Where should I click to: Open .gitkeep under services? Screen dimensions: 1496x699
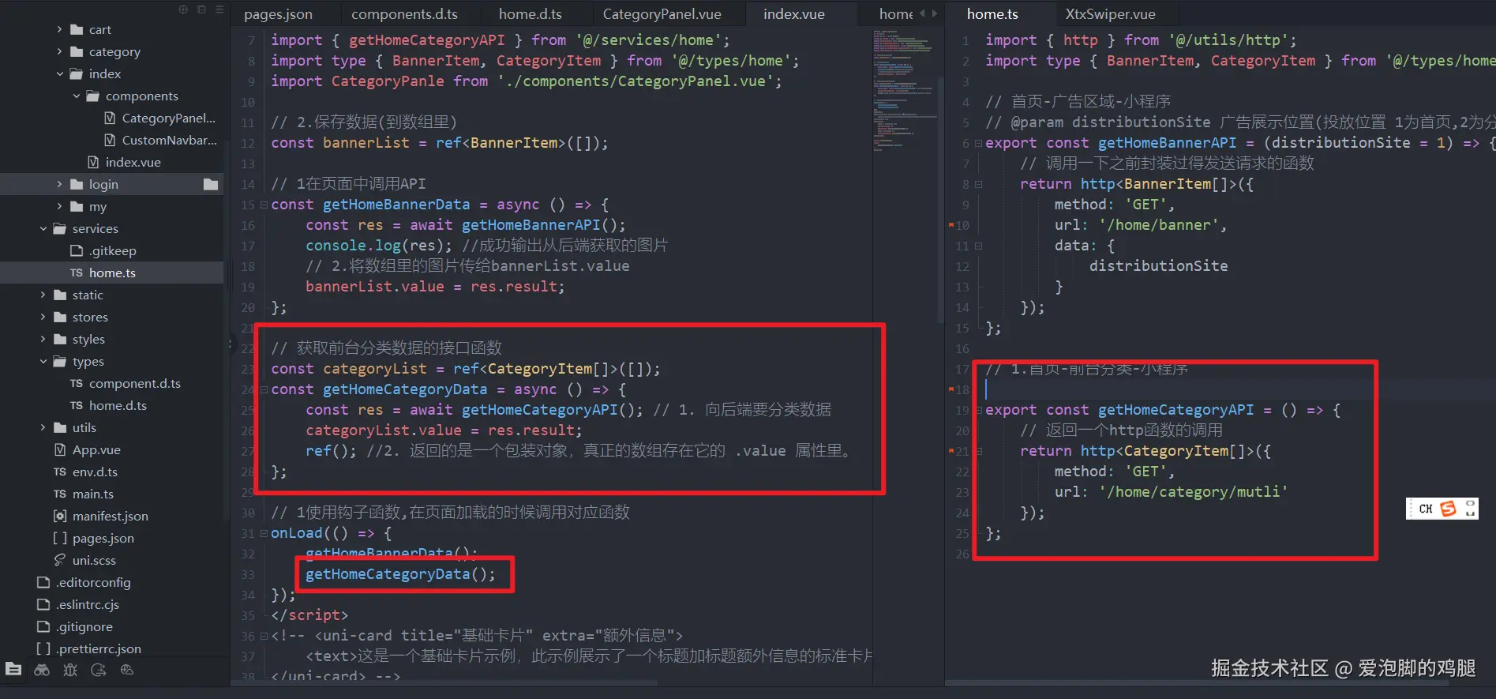click(x=103, y=250)
